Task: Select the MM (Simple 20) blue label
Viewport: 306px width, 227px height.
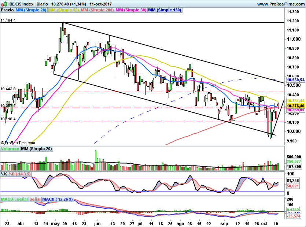Action: 31,10
